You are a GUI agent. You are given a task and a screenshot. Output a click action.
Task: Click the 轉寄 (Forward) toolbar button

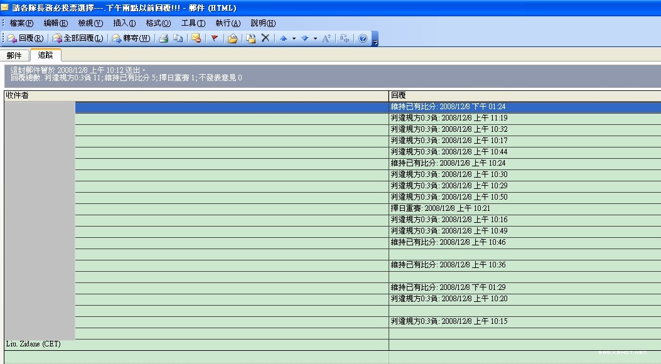point(131,38)
